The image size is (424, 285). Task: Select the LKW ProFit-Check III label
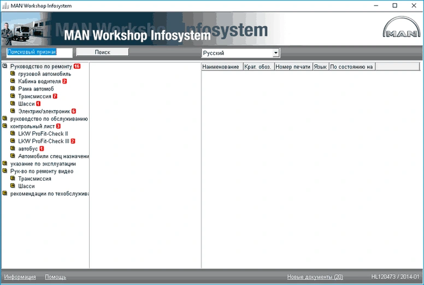click(x=44, y=141)
